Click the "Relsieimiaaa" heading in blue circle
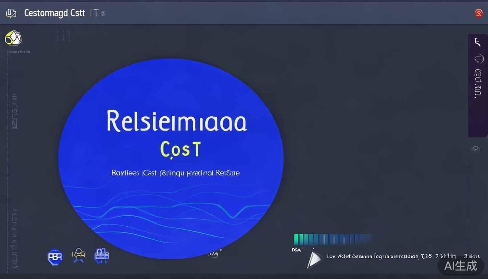The height and width of the screenshot is (279, 488). 176,122
